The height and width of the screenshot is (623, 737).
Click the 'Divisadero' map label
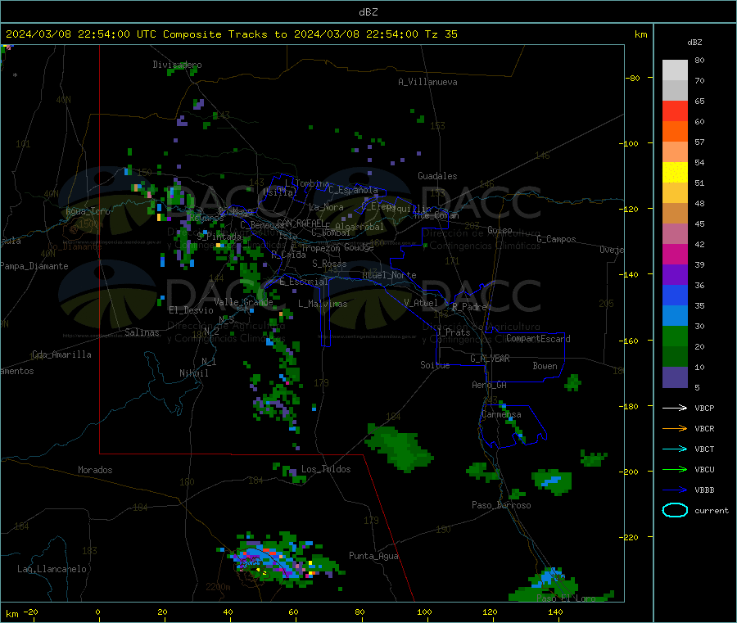tap(177, 65)
